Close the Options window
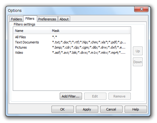 point(141,9)
